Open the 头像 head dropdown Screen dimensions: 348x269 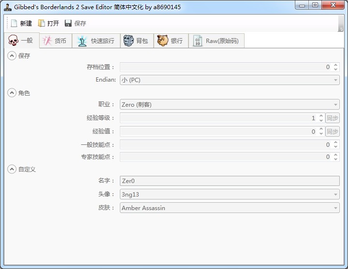(x=230, y=194)
